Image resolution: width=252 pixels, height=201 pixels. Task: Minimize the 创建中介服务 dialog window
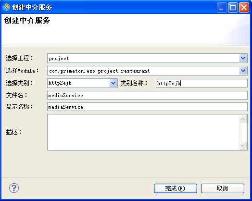click(x=222, y=7)
